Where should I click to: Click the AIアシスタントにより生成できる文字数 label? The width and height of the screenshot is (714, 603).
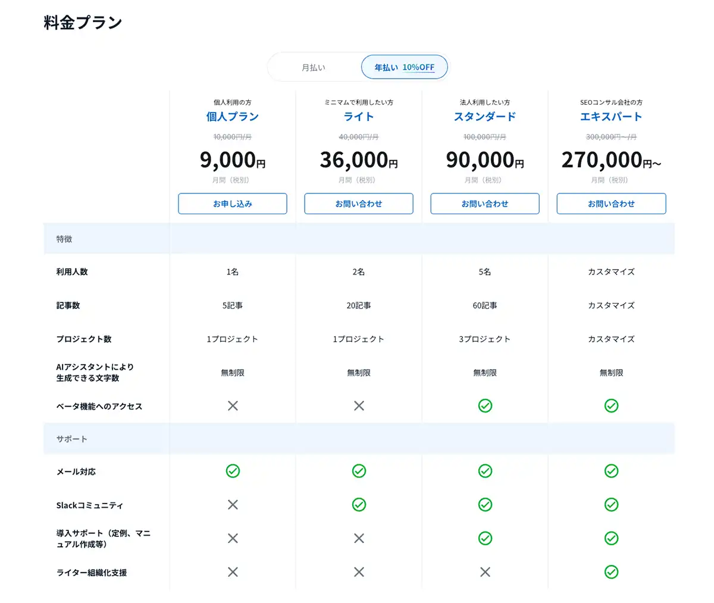coord(95,372)
